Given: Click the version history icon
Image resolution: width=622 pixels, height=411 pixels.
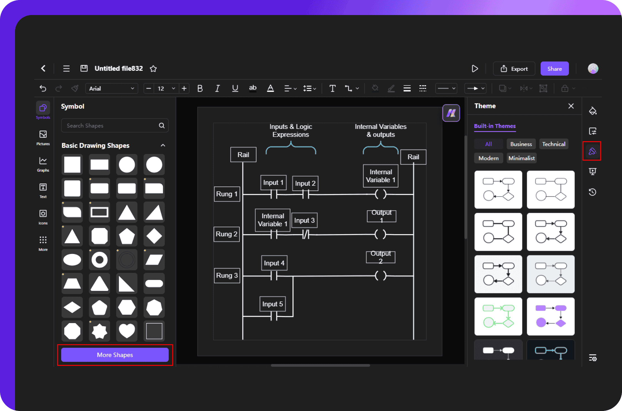Looking at the screenshot, I should point(592,192).
